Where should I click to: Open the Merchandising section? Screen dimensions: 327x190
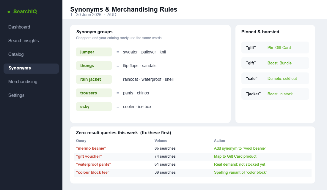(23, 82)
